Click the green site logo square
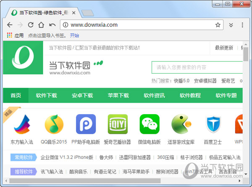This screenshot has width=252, height=187. 23,58
